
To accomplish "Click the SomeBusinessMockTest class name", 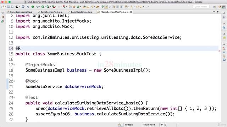I will pos(72,54).
